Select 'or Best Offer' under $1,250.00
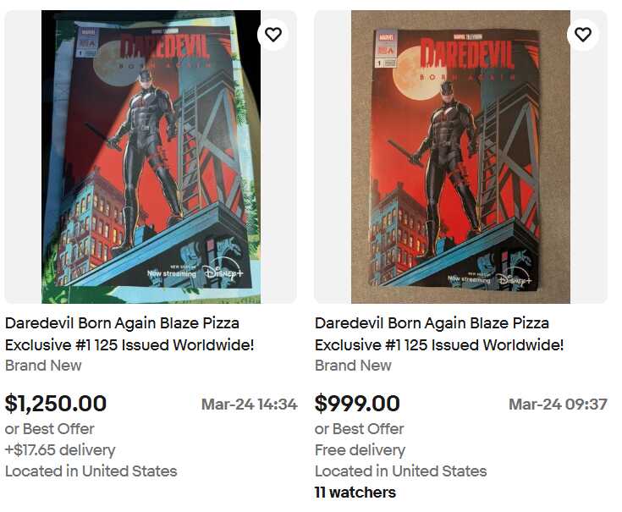This screenshot has width=622, height=512. pyautogui.click(x=50, y=429)
